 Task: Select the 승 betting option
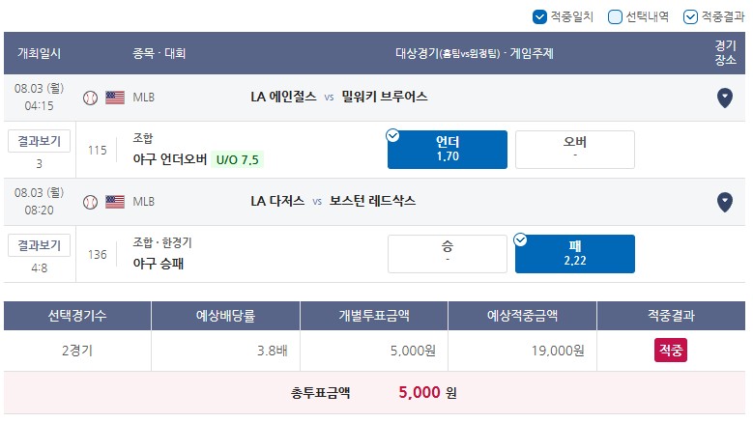(x=448, y=254)
